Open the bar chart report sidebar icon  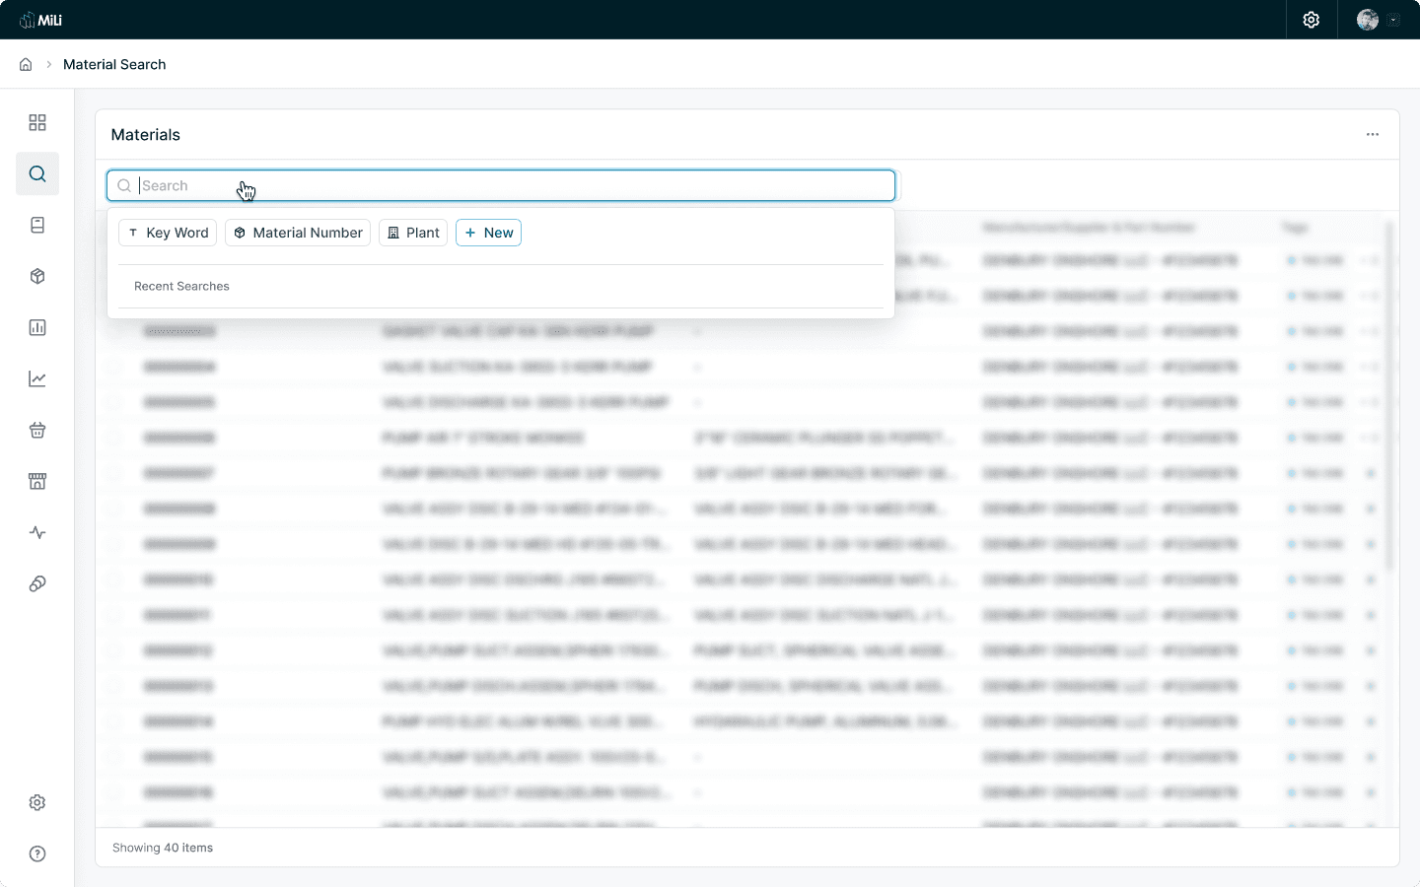(x=37, y=327)
